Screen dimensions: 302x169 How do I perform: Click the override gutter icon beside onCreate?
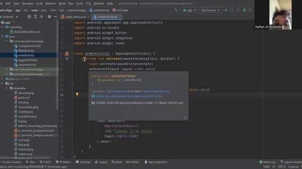(x=67, y=59)
